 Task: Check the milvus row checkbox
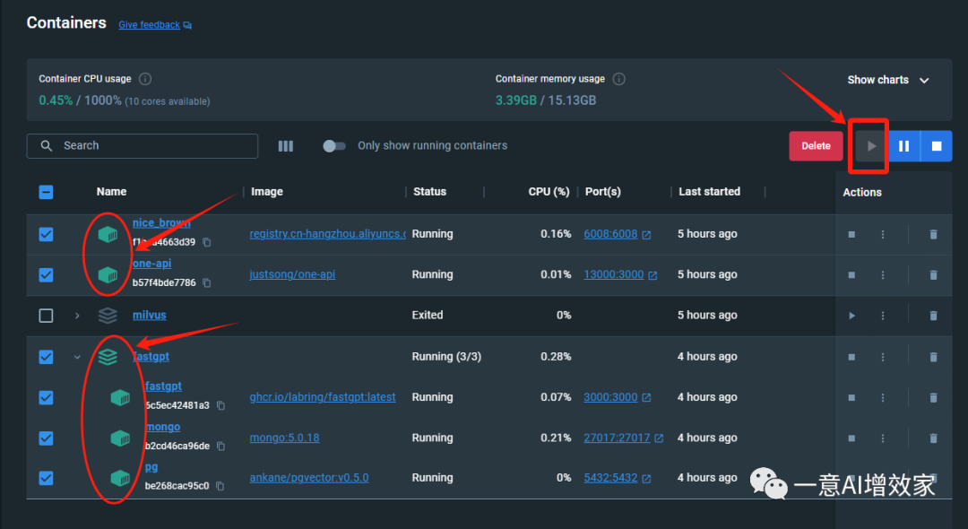coord(47,316)
